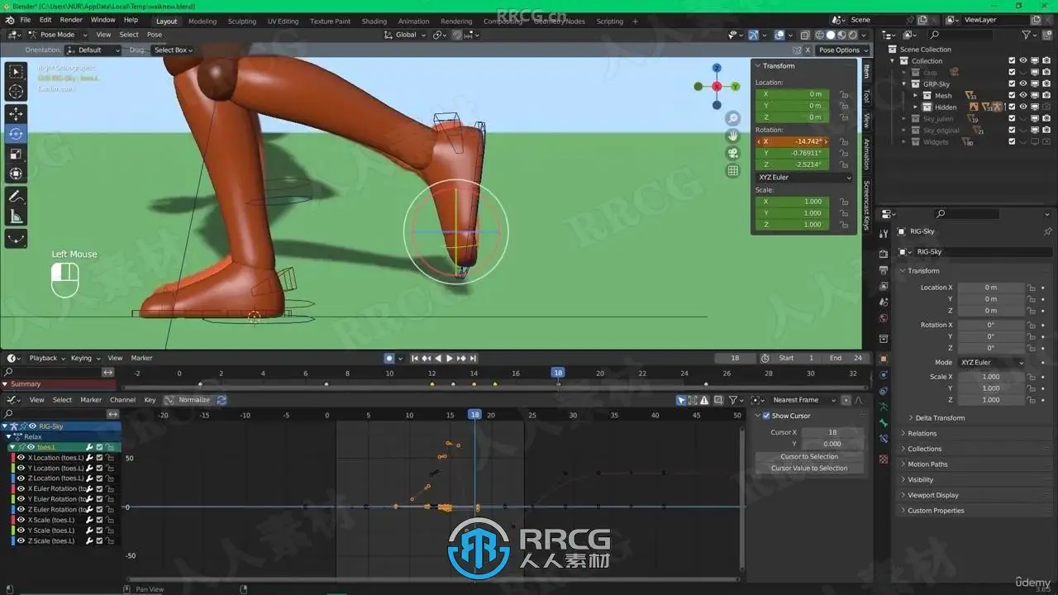The image size is (1058, 595).
Task: Open the Nearest Frame snapping dropdown
Action: [805, 400]
